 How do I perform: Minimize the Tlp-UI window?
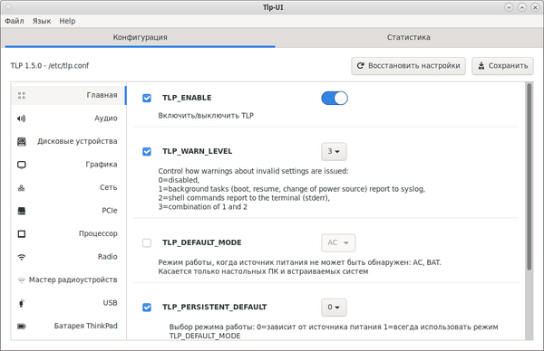509,7
